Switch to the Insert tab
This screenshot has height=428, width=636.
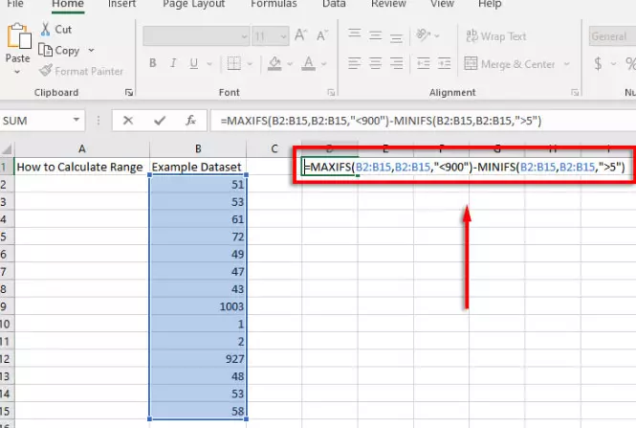point(121,4)
